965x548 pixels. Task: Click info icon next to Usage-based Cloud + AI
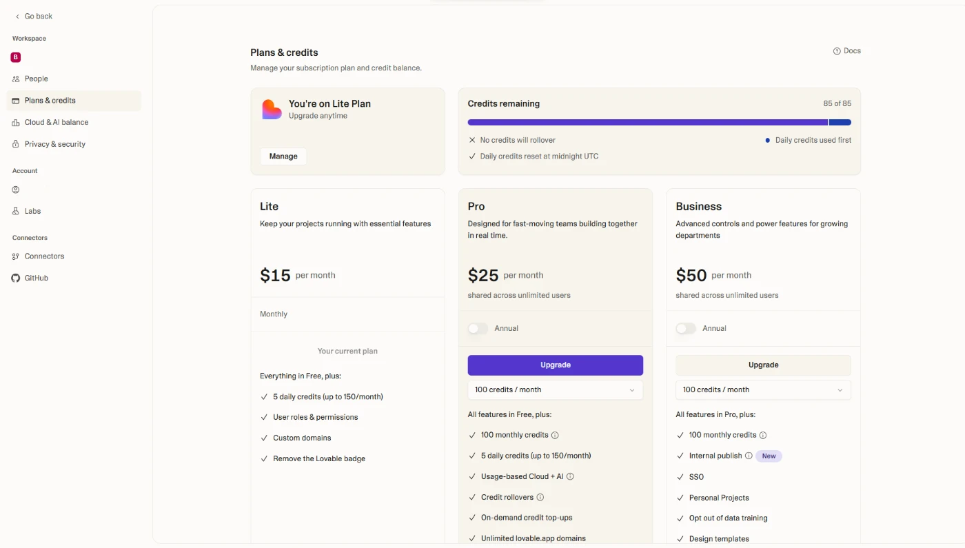[570, 476]
